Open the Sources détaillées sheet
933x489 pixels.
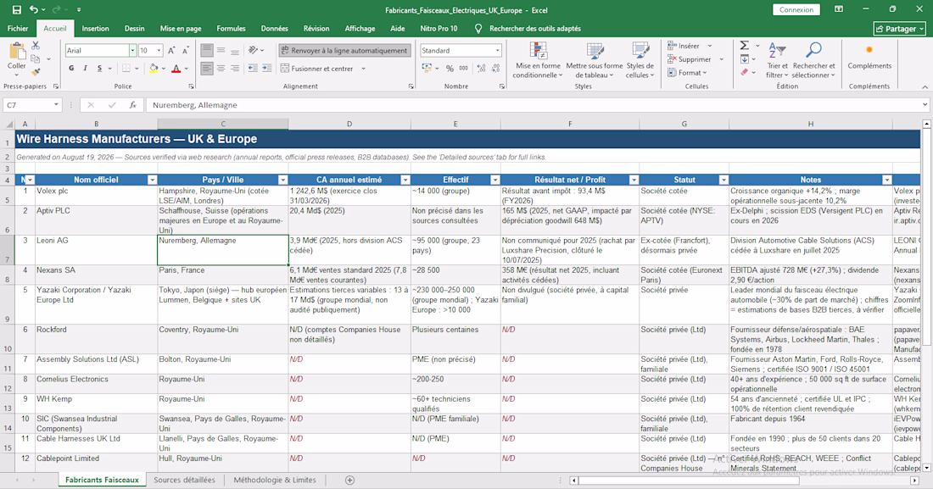[x=184, y=480]
